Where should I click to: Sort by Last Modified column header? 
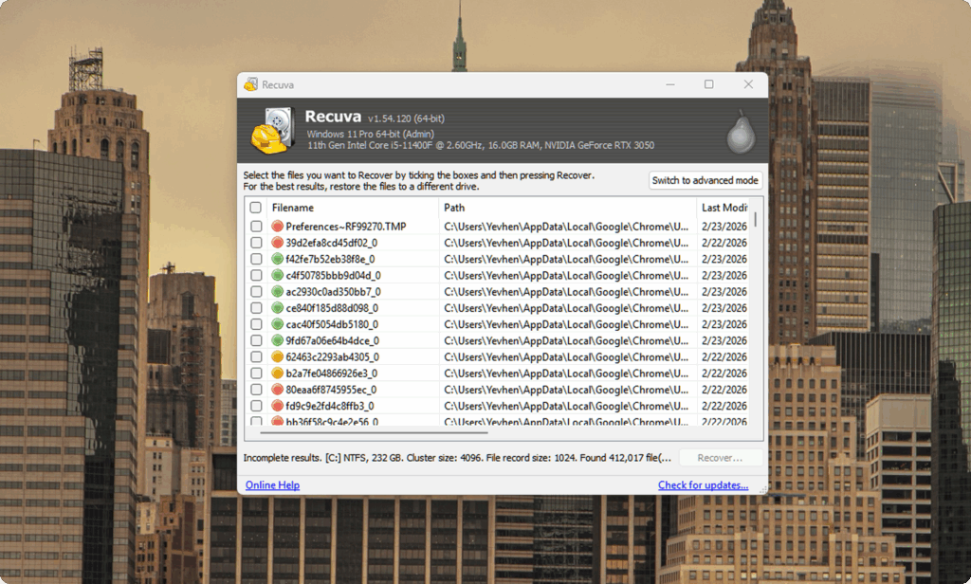[x=724, y=208]
